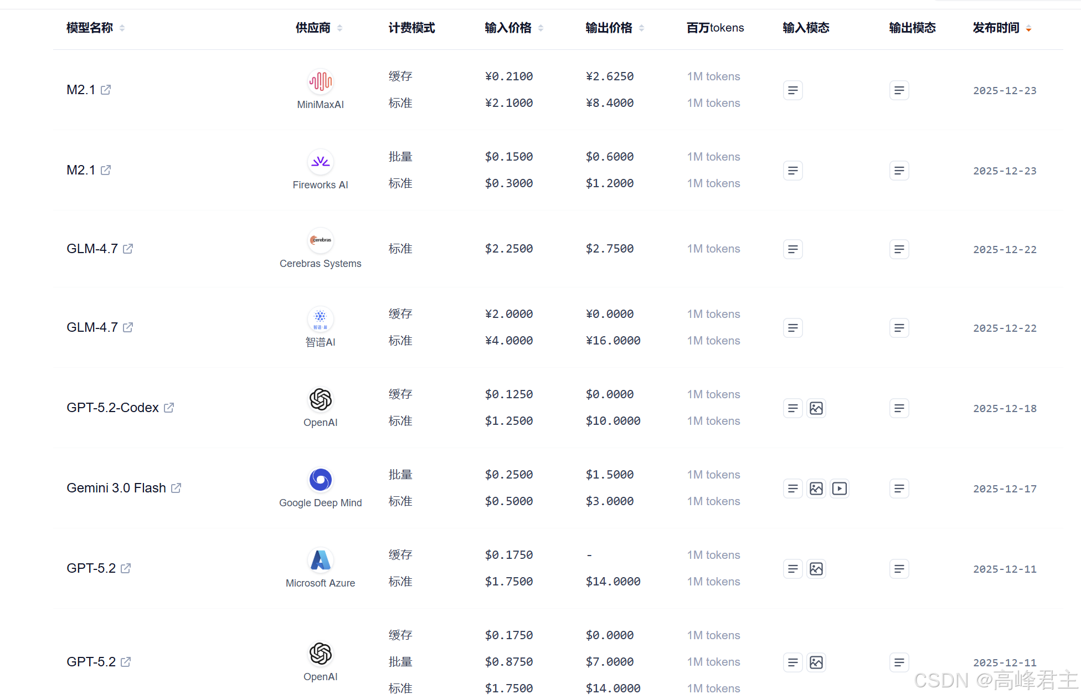Toggle 发布时间 sort order
The width and height of the screenshot is (1081, 699).
[x=1028, y=28]
